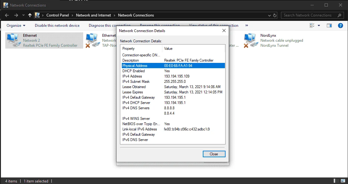Click the Network Connections title bar icon

6,5
